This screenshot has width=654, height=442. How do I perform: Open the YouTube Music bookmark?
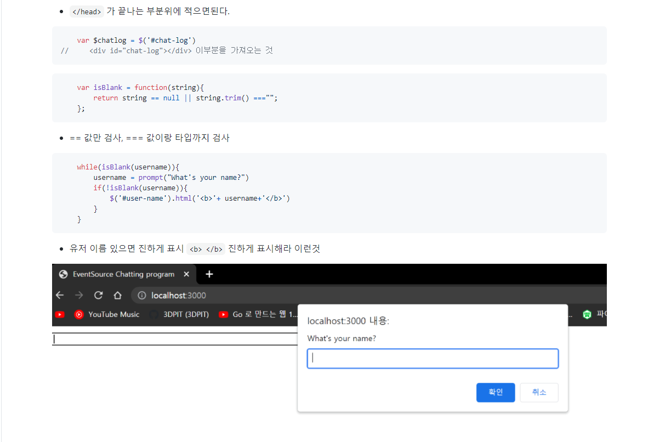[107, 314]
